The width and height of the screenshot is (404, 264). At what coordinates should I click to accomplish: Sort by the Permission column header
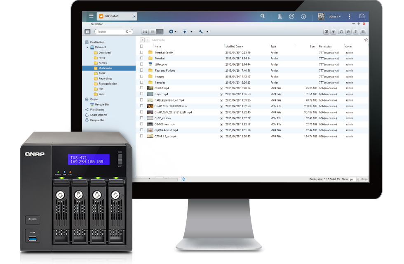pyautogui.click(x=325, y=46)
